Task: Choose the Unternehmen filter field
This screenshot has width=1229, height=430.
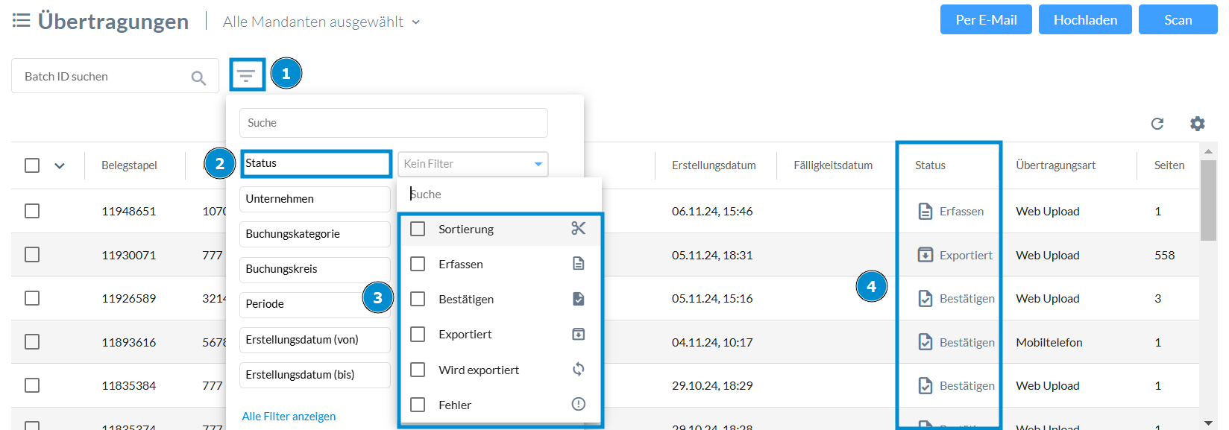Action: 315,199
